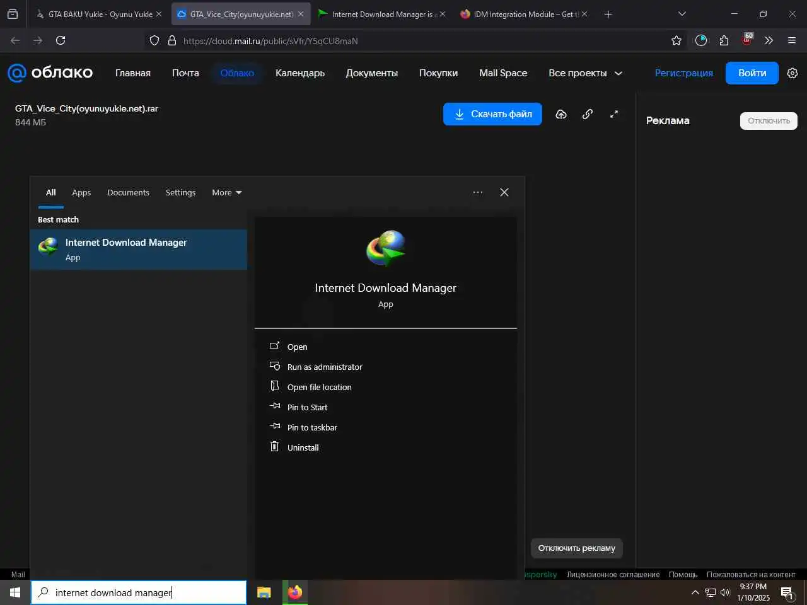Click the Облако logo
This screenshot has height=605, width=807.
click(x=50, y=73)
